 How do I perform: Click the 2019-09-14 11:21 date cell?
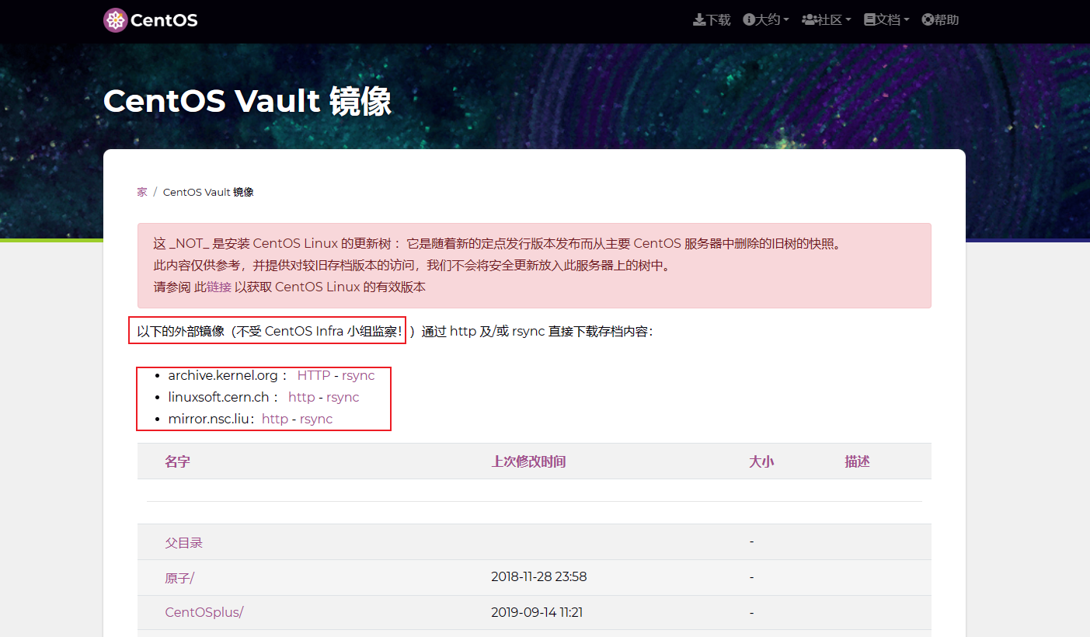(x=537, y=612)
